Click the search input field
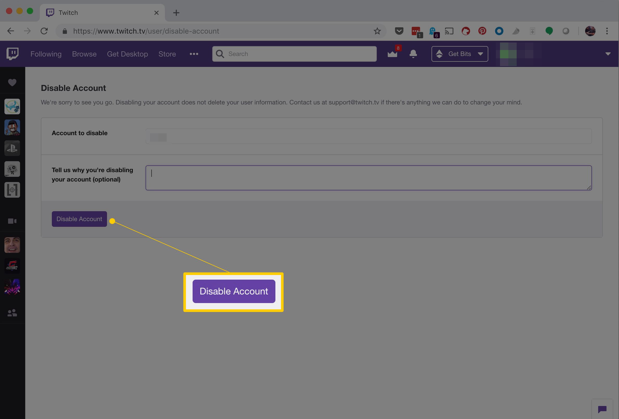 pyautogui.click(x=295, y=54)
